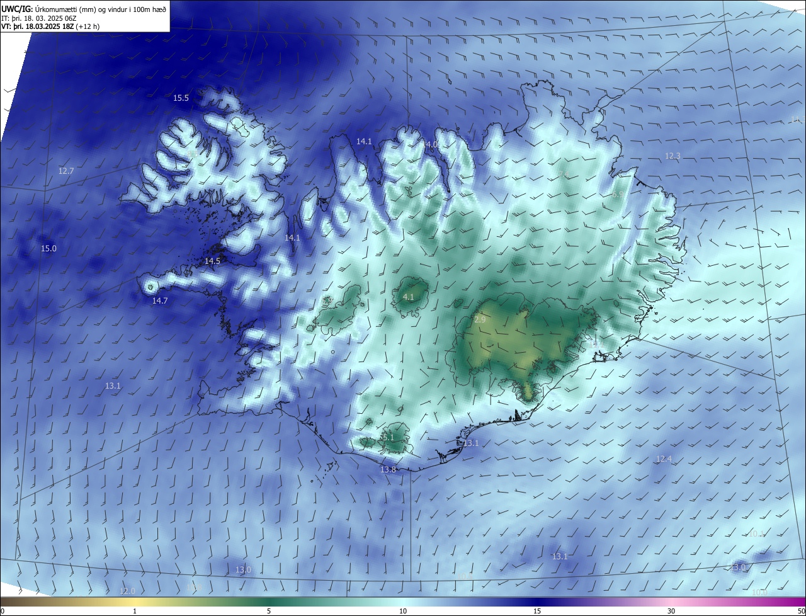Click the 12.0 value label on the map
The height and width of the screenshot is (616, 806).
click(127, 591)
